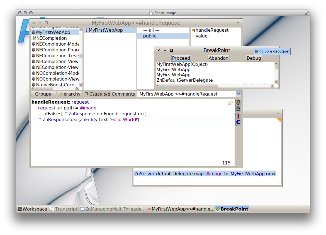Select MyFirstWebApp in the class list
Screen dimensions: 326x235
110,30
